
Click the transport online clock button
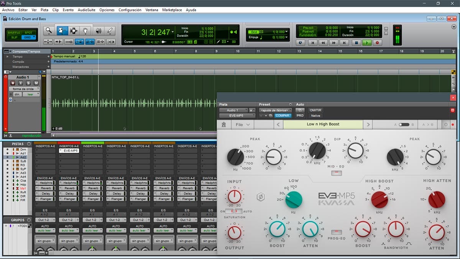(301, 43)
